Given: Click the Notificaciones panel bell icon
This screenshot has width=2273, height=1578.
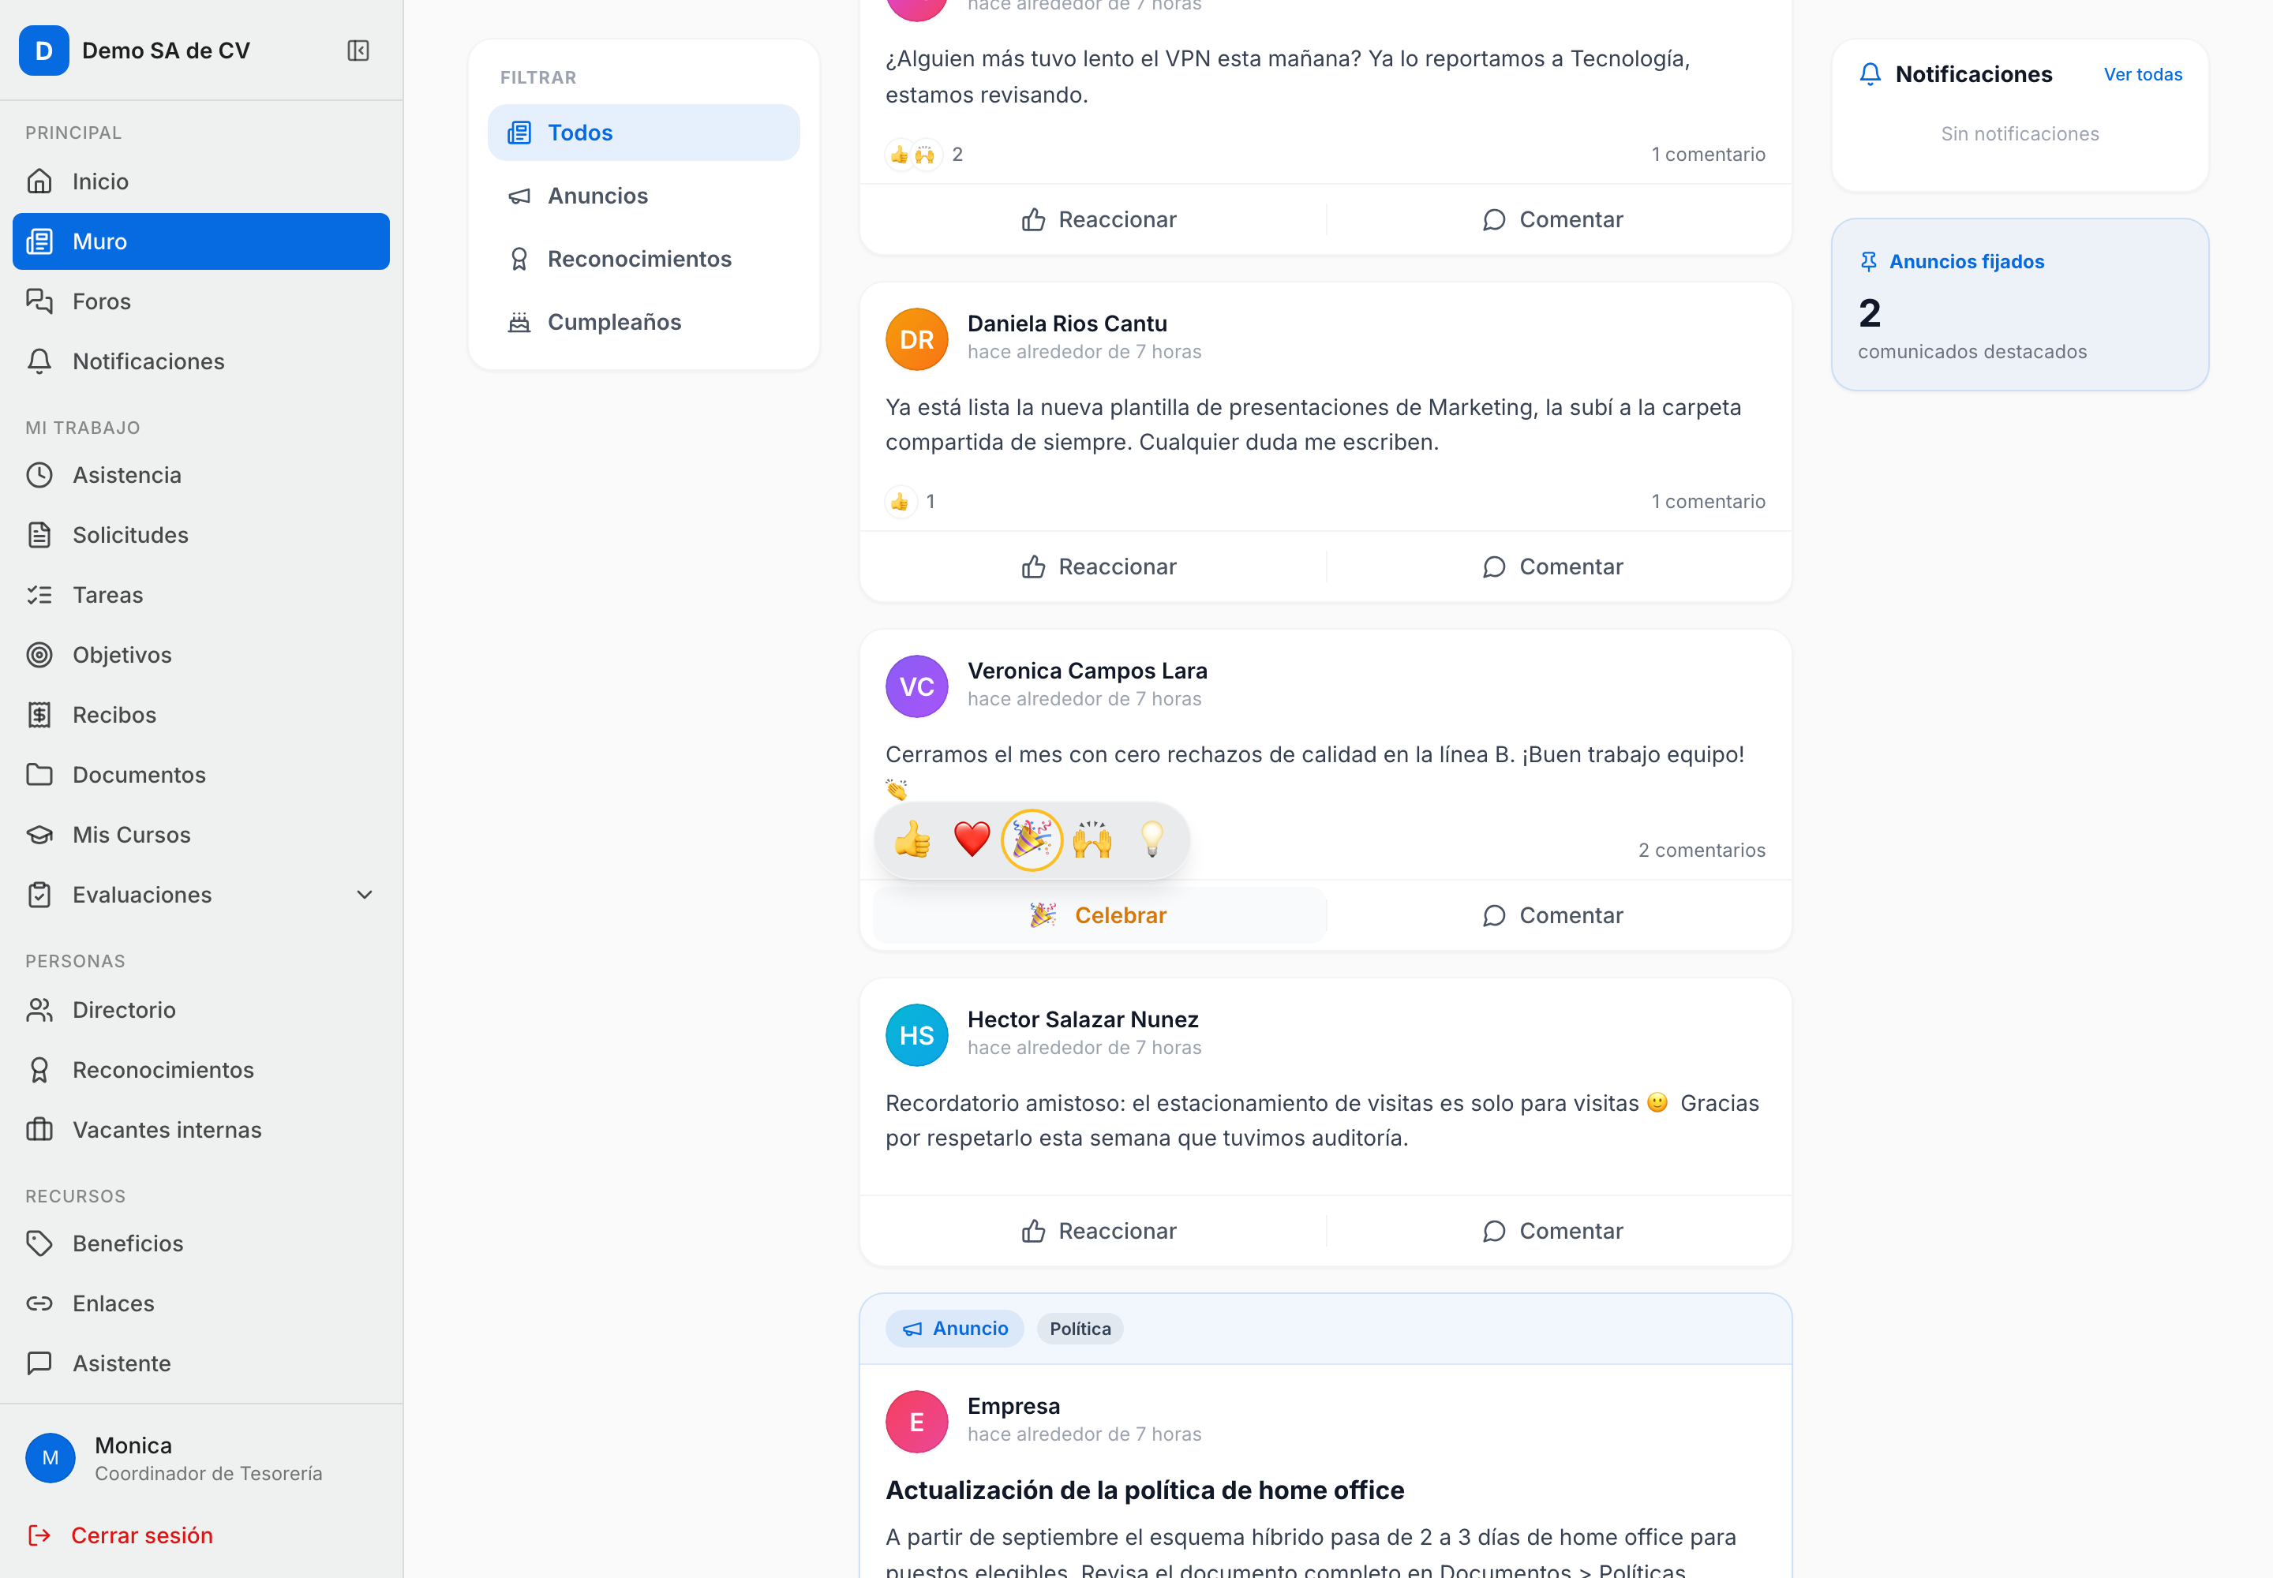Looking at the screenshot, I should (x=1870, y=74).
